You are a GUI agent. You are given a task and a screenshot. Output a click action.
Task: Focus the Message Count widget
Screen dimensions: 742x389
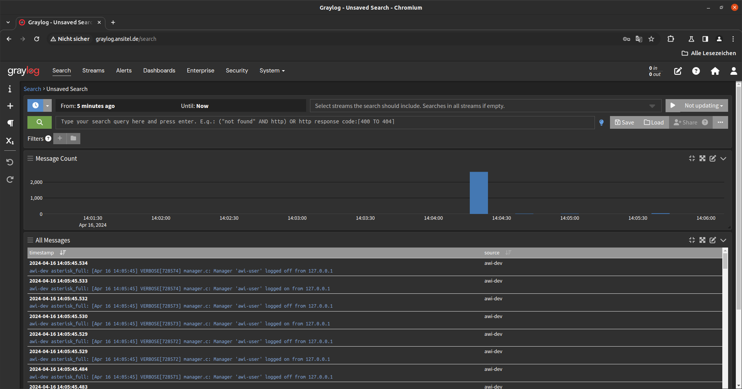(x=691, y=158)
